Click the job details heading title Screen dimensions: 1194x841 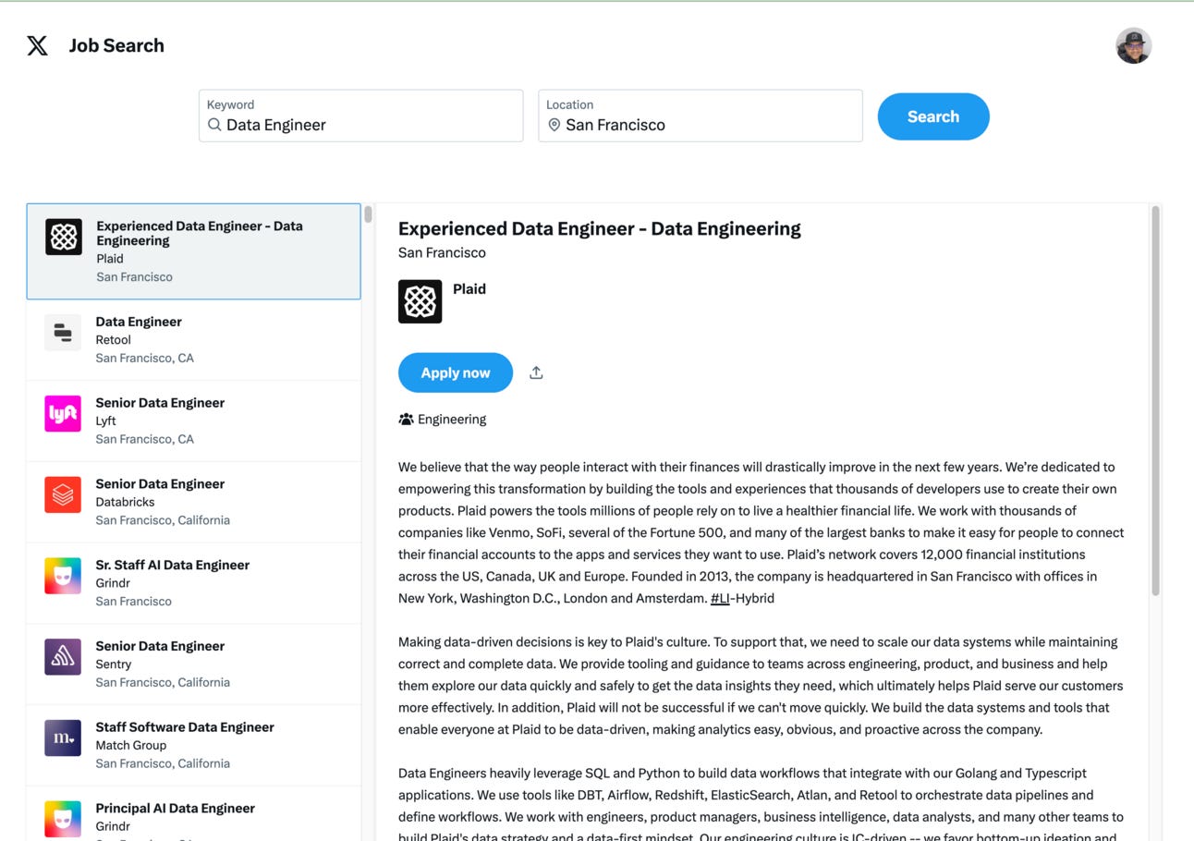point(600,228)
